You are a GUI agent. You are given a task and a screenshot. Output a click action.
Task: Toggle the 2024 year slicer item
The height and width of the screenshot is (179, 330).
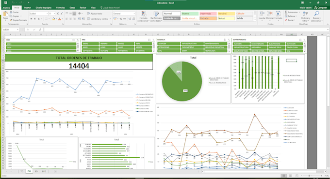pos(41,44)
